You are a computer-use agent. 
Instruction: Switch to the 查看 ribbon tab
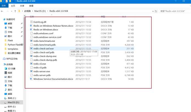[x=31, y=6]
